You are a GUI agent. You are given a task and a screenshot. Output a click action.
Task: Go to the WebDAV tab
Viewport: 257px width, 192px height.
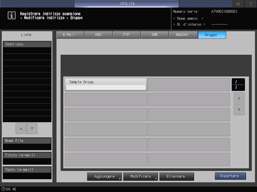pyautogui.click(x=183, y=35)
